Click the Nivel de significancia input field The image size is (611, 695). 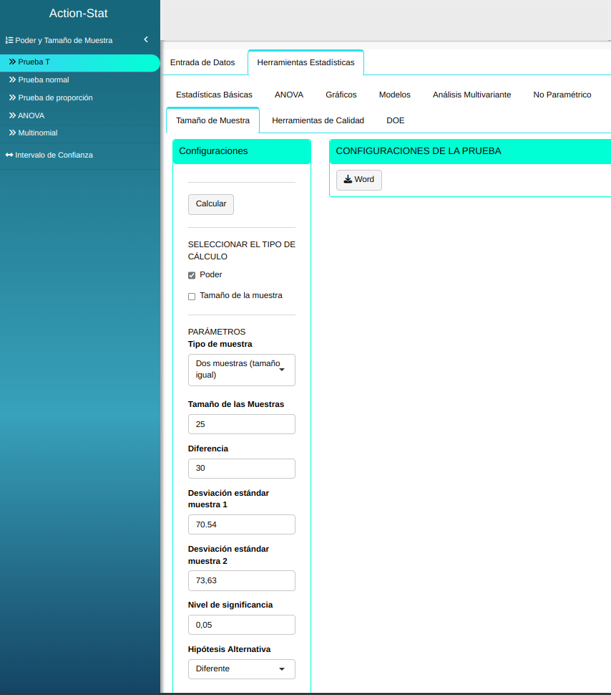click(x=241, y=625)
